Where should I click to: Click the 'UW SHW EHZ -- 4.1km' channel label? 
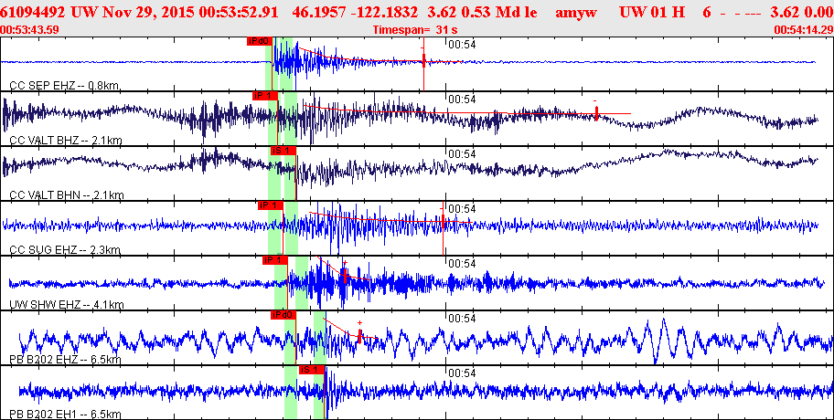[67, 304]
